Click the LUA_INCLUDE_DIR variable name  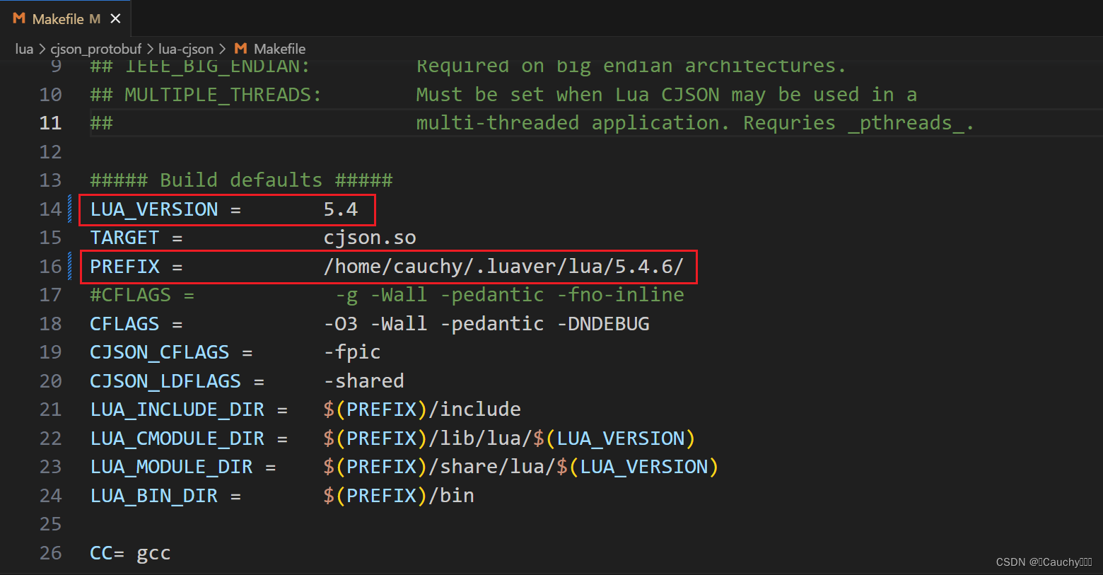pyautogui.click(x=177, y=410)
